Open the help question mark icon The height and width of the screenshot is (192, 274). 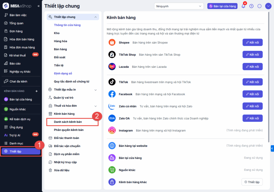251,6
